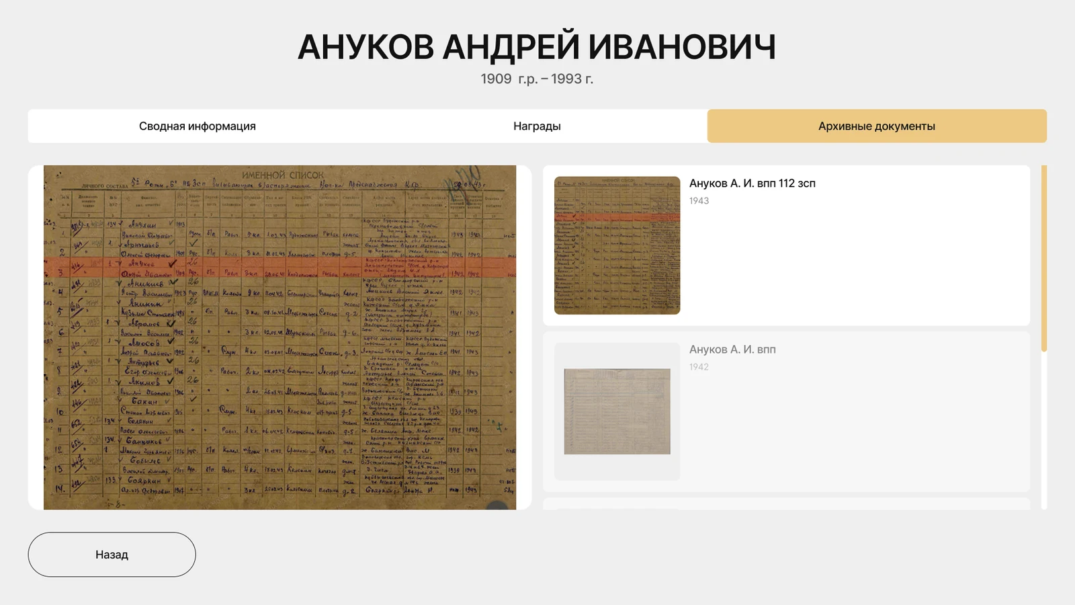Screen dimensions: 1075x605
Task: Select the Архивные документы tab
Action: pos(877,126)
